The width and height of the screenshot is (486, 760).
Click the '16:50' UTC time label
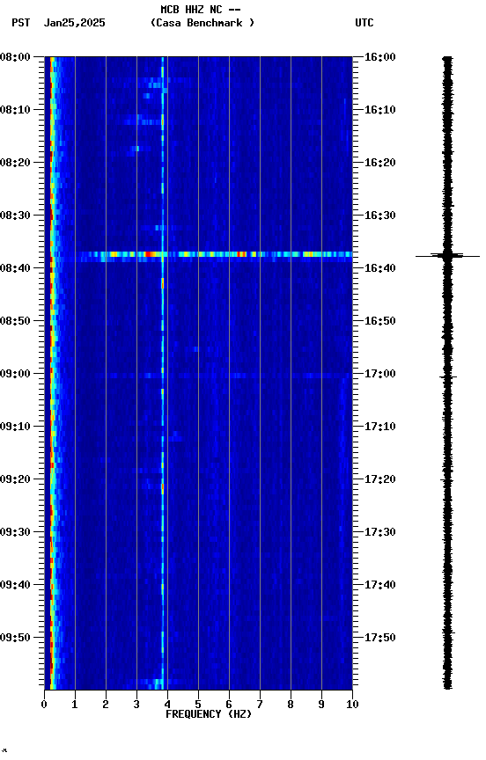tap(380, 321)
